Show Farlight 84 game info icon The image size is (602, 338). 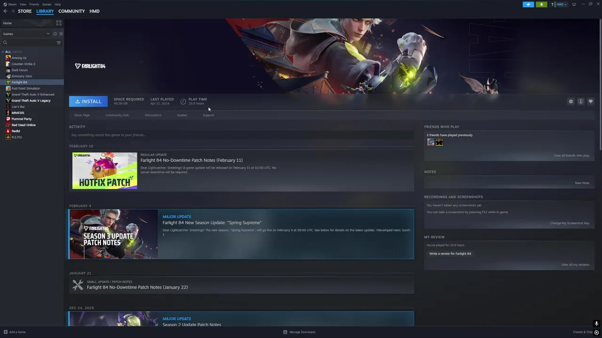pos(581,101)
